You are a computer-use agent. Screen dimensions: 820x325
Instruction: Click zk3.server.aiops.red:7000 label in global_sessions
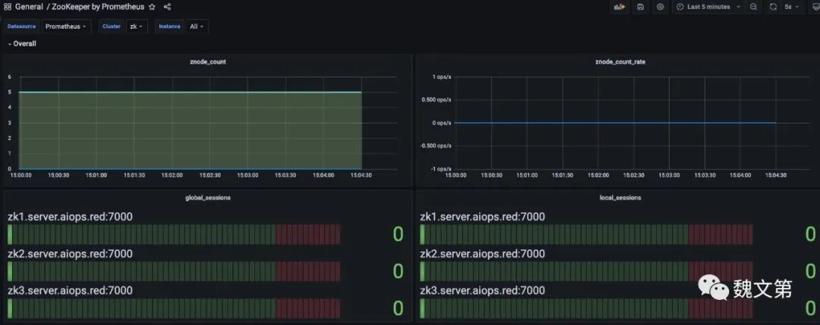[x=70, y=290]
